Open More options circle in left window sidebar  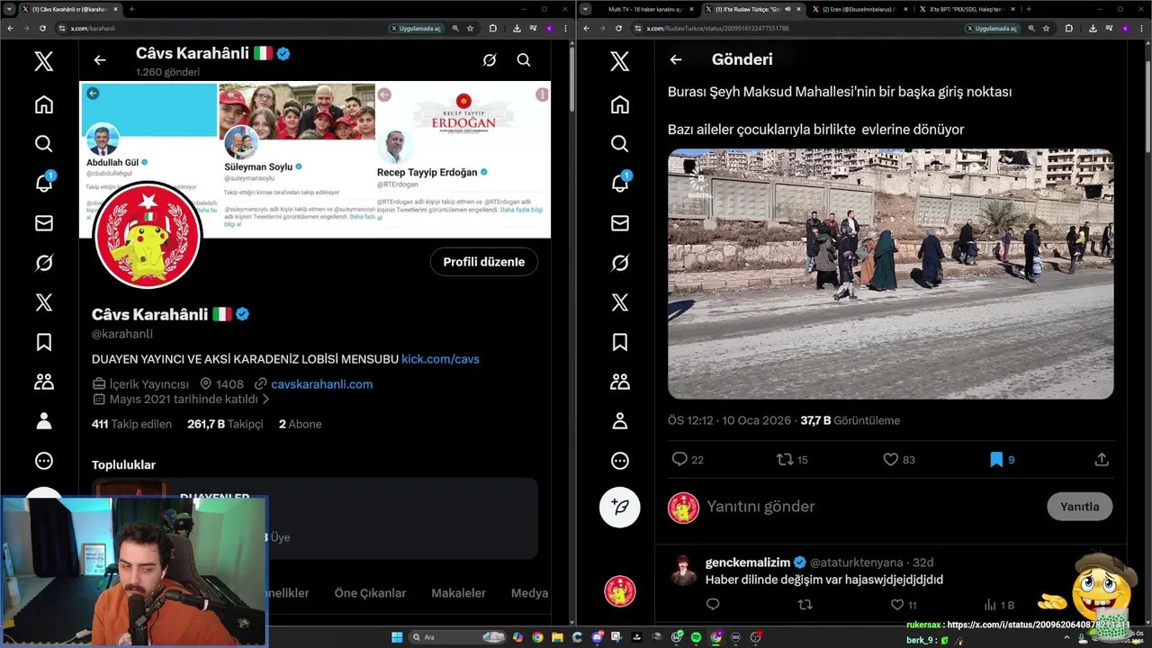click(43, 461)
